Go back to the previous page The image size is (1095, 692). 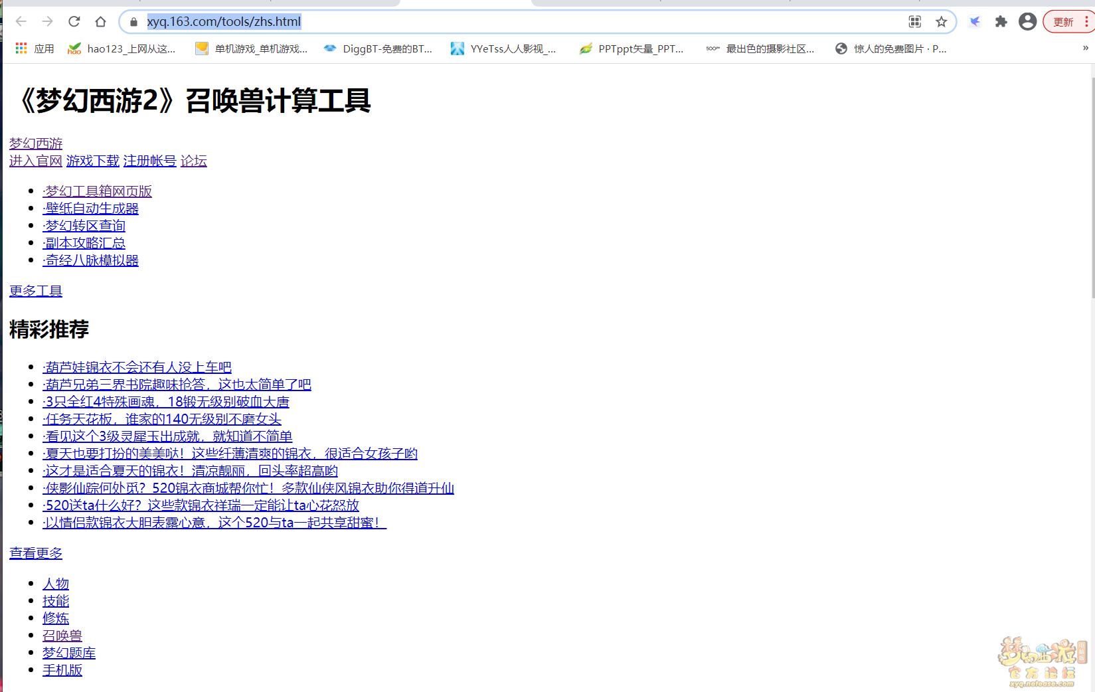[21, 22]
